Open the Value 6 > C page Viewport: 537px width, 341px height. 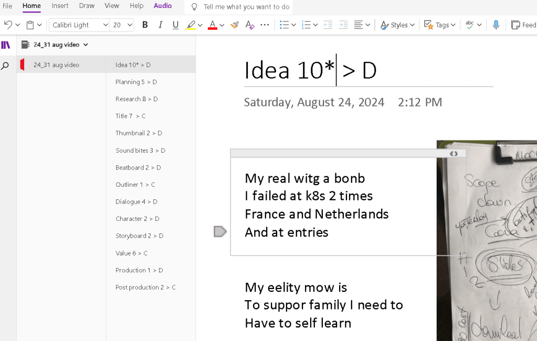[x=151, y=253]
